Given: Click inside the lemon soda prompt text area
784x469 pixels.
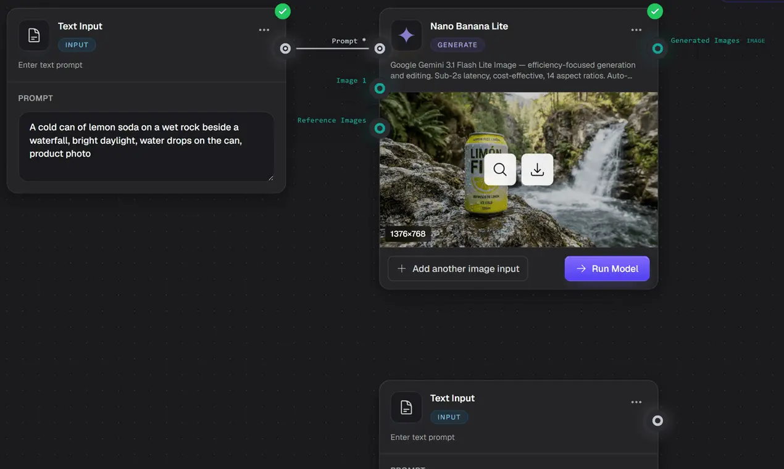Looking at the screenshot, I should 146,147.
